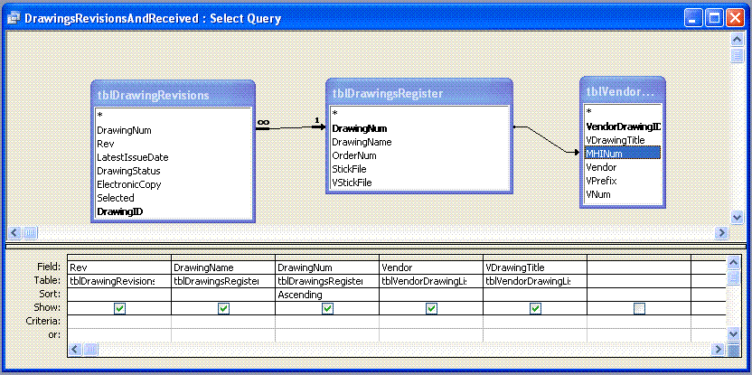Click the query window icon in the title bar
Image resolution: width=752 pixels, height=375 pixels.
point(14,19)
